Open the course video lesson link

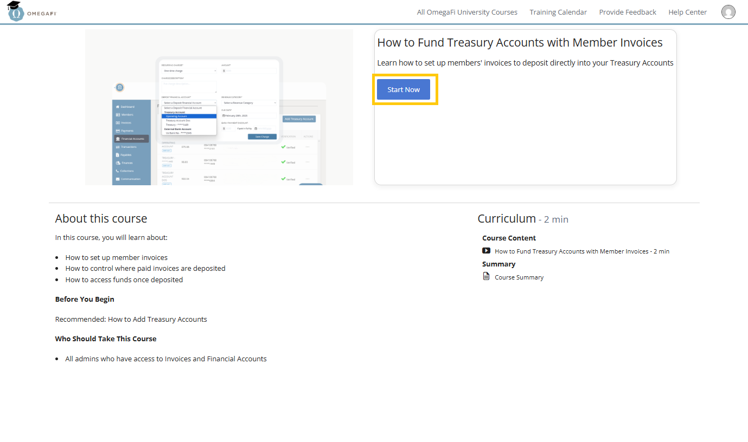(x=581, y=251)
